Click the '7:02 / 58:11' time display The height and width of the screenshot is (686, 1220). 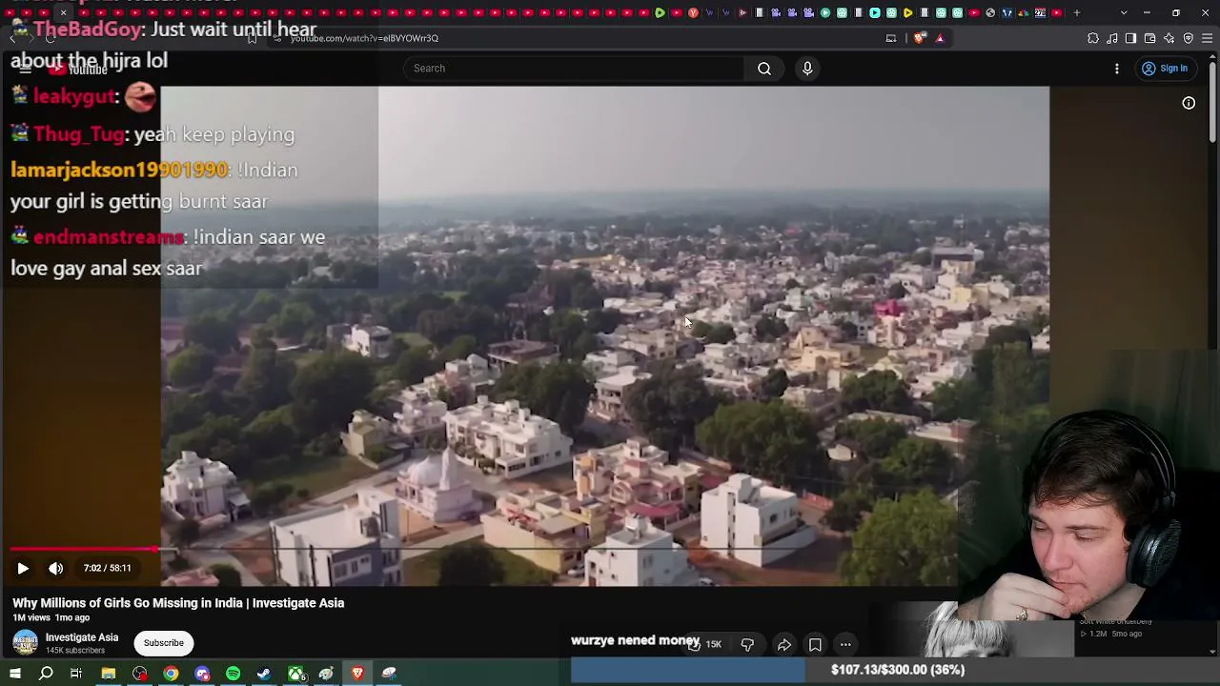tap(107, 569)
